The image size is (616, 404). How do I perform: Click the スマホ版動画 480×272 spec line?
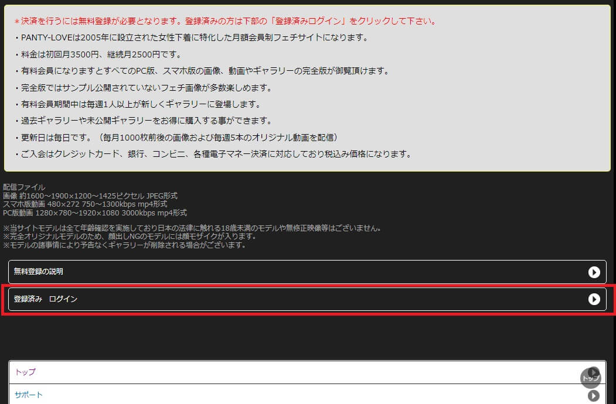(x=85, y=204)
